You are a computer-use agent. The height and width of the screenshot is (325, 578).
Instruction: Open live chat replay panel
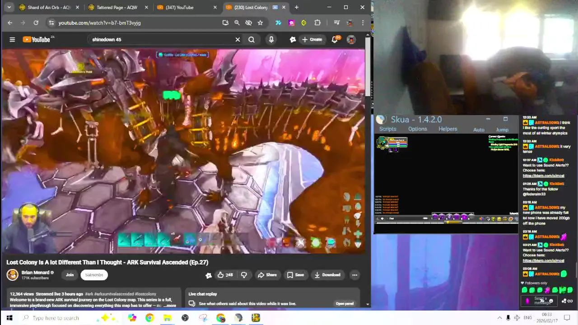click(x=345, y=304)
